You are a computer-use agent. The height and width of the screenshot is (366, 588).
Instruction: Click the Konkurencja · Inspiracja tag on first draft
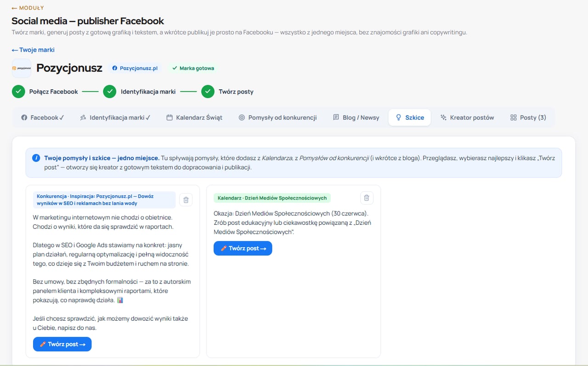pos(104,200)
